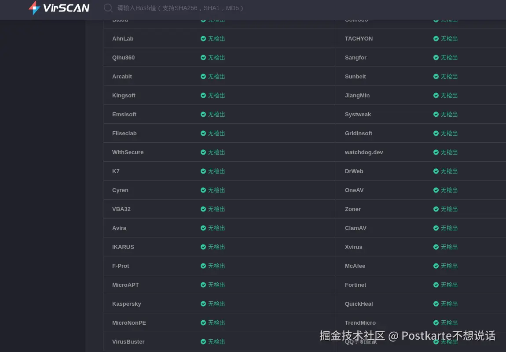Click the Kingsoft engine name
The height and width of the screenshot is (352, 506).
pyautogui.click(x=124, y=95)
